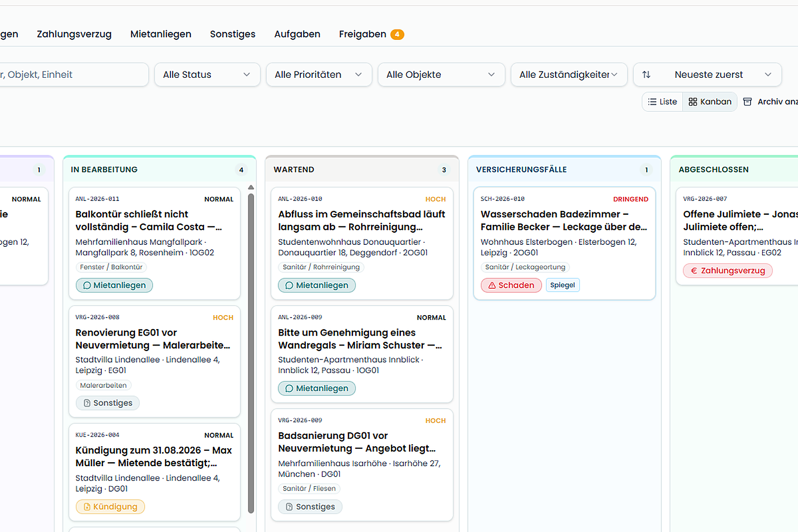The height and width of the screenshot is (532, 798).
Task: Click the Schaden tag
Action: pyautogui.click(x=511, y=285)
